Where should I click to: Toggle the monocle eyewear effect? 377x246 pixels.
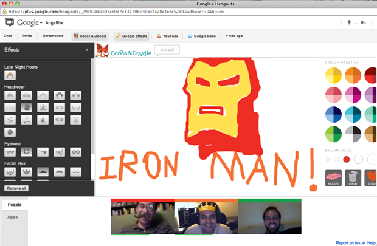(x=26, y=152)
